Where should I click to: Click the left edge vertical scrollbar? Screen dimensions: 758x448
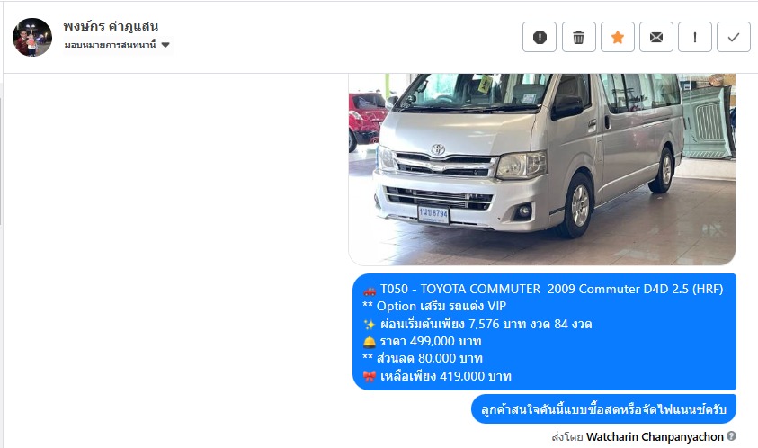[1, 161]
